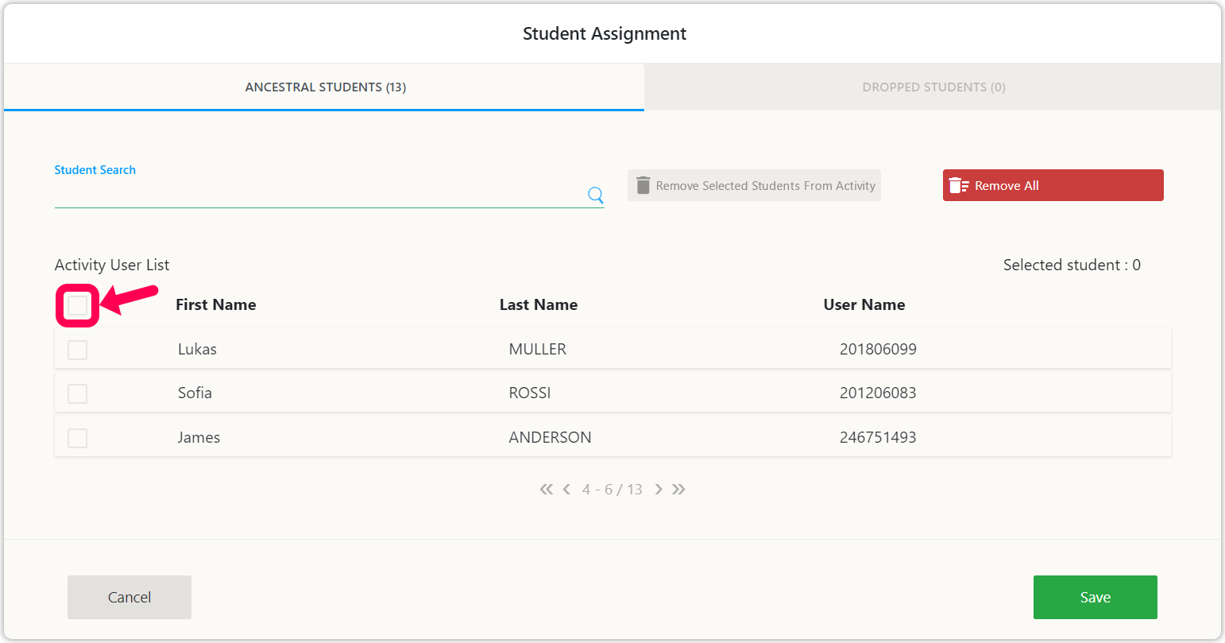This screenshot has width=1225, height=643.
Task: Click last name ANDERSON
Action: point(550,437)
